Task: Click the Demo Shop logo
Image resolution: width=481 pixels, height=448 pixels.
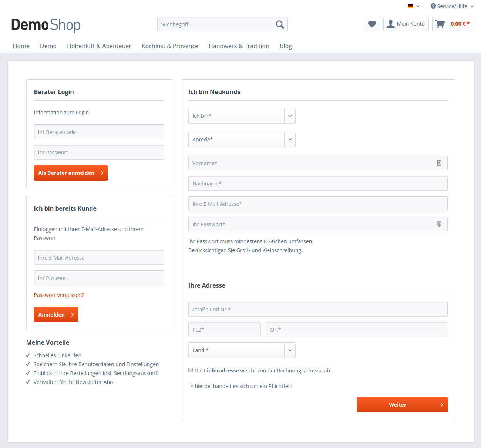Action: [x=46, y=25]
